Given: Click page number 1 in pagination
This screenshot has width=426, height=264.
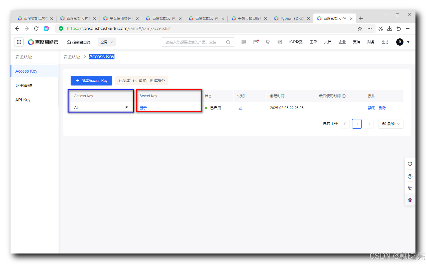Looking at the screenshot, I should 357,124.
